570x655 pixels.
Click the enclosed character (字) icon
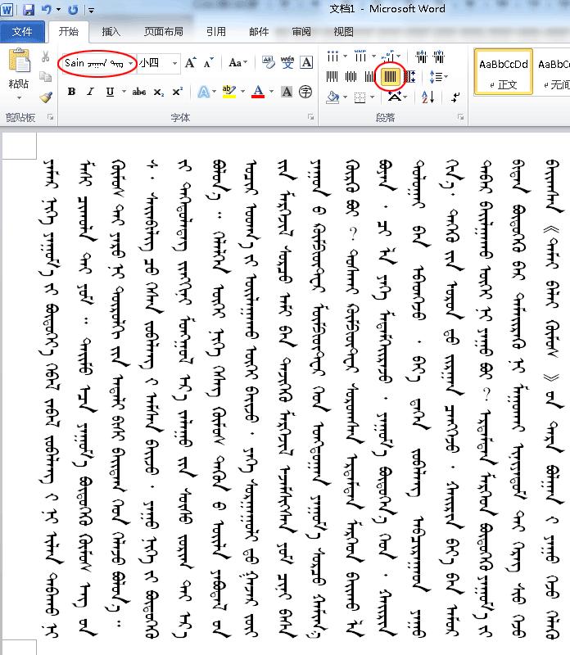[x=305, y=92]
